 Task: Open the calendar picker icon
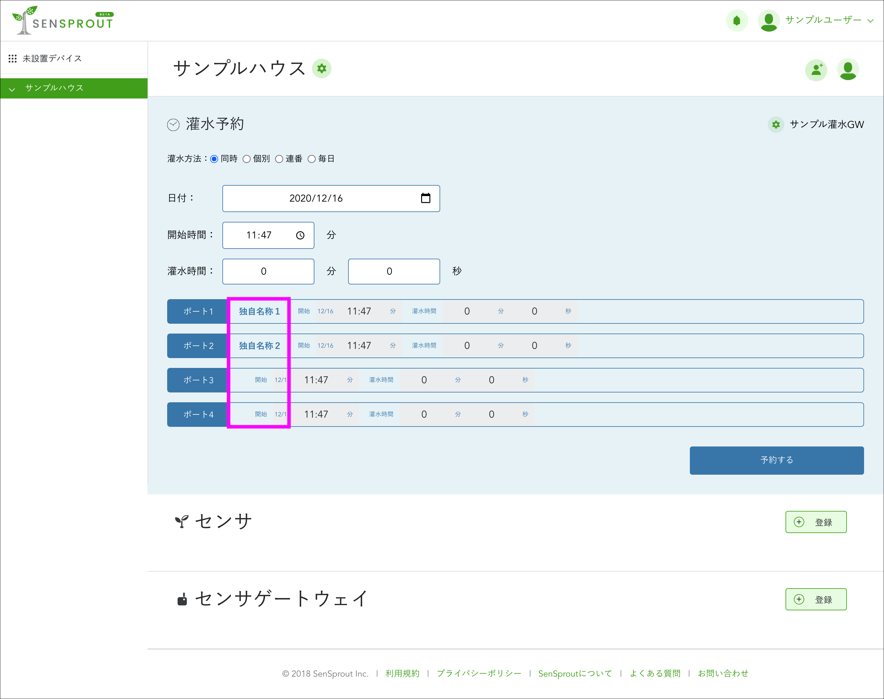(x=426, y=198)
